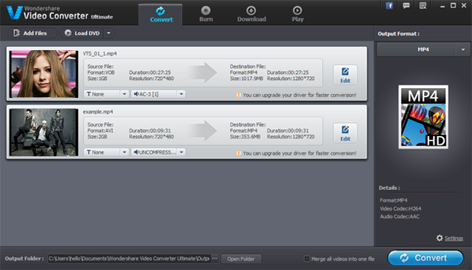Open the Settings link

453,239
